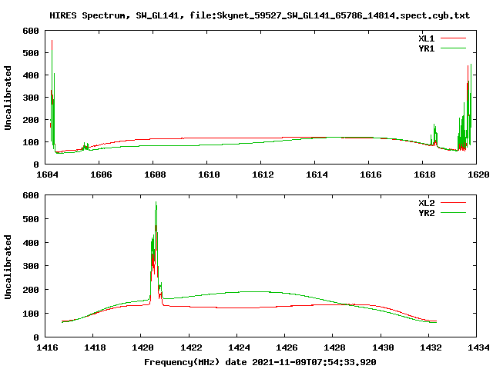Click the 200 y-axis label on top plot

[31, 120]
